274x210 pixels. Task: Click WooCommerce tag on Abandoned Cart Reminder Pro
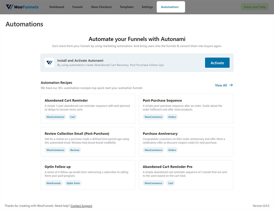153,183
